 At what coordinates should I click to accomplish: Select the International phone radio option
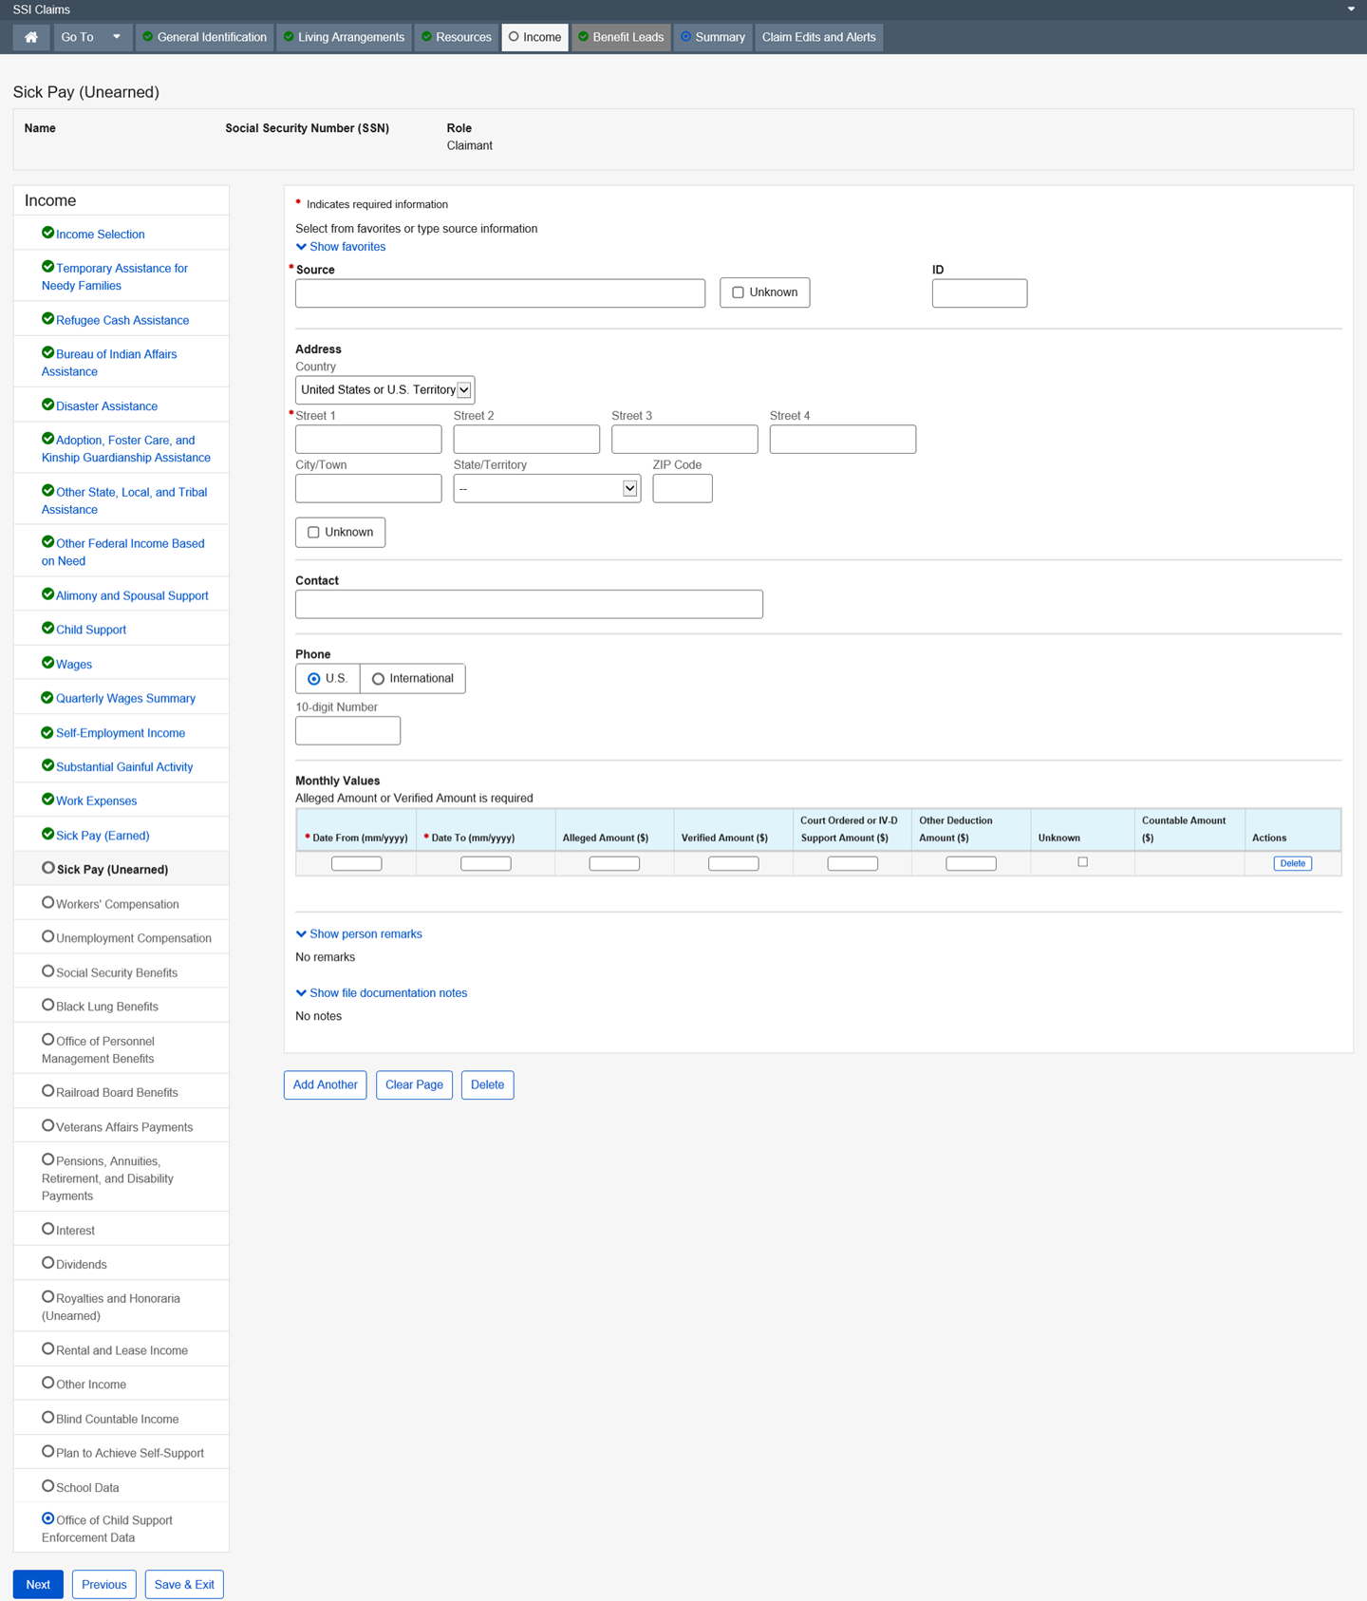click(x=379, y=679)
